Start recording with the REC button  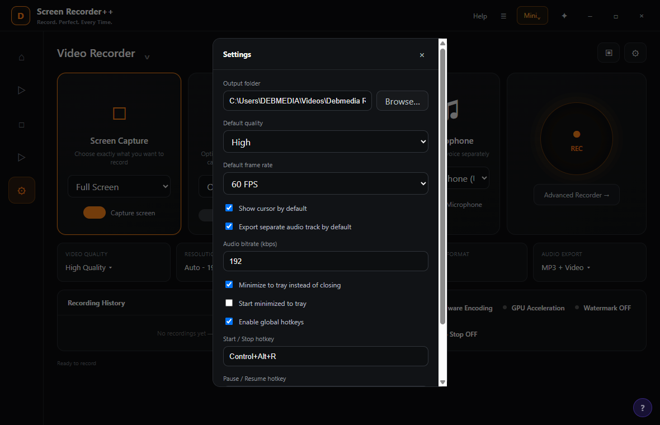coord(576,139)
